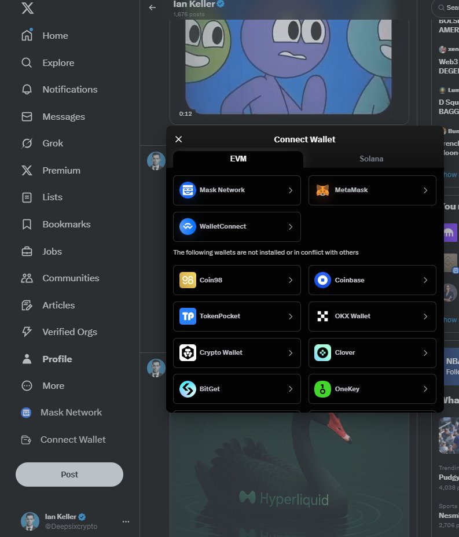Click the MetaMask fox icon

pyautogui.click(x=322, y=190)
